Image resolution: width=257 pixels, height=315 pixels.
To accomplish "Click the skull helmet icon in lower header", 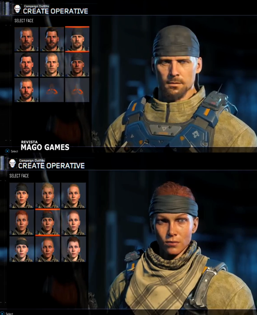I will [x=13, y=163].
